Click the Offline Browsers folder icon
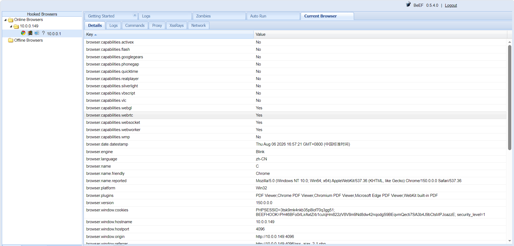Viewport: 514px width, 246px height. [x=11, y=40]
